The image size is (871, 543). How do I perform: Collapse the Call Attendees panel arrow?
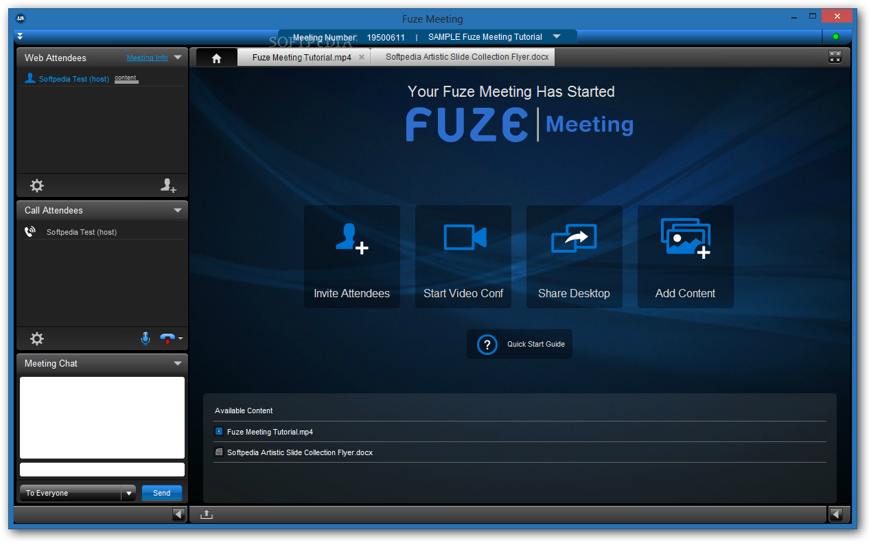[x=178, y=210]
